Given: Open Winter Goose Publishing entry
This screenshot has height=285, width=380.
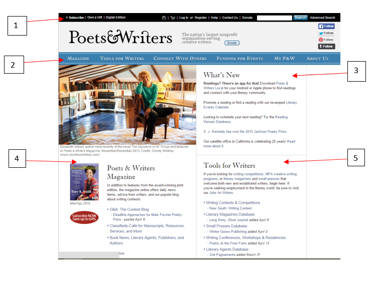Looking at the screenshot, I should coord(228,231).
